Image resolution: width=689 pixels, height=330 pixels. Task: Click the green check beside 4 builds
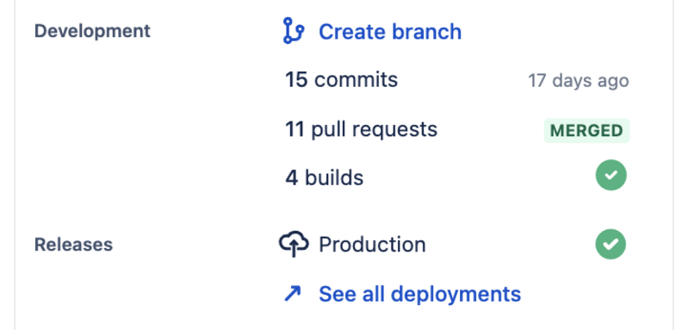611,175
